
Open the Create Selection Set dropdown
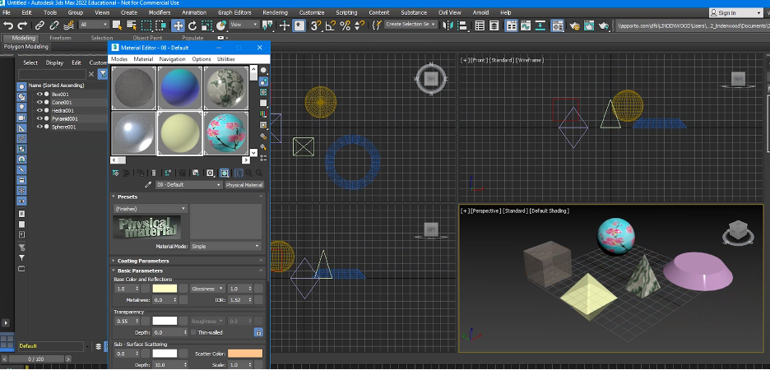click(x=410, y=25)
